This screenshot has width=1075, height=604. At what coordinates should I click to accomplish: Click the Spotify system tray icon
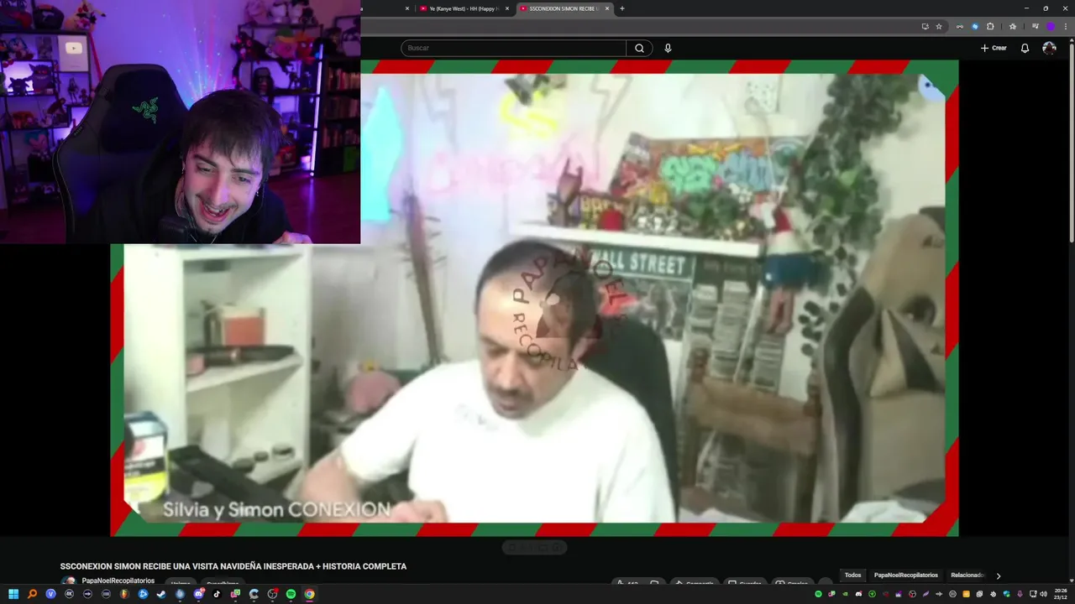coord(818,594)
